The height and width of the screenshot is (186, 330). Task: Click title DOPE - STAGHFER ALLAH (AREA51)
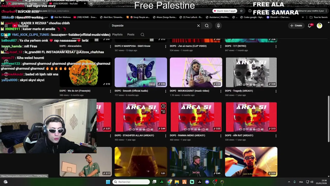point(134,135)
